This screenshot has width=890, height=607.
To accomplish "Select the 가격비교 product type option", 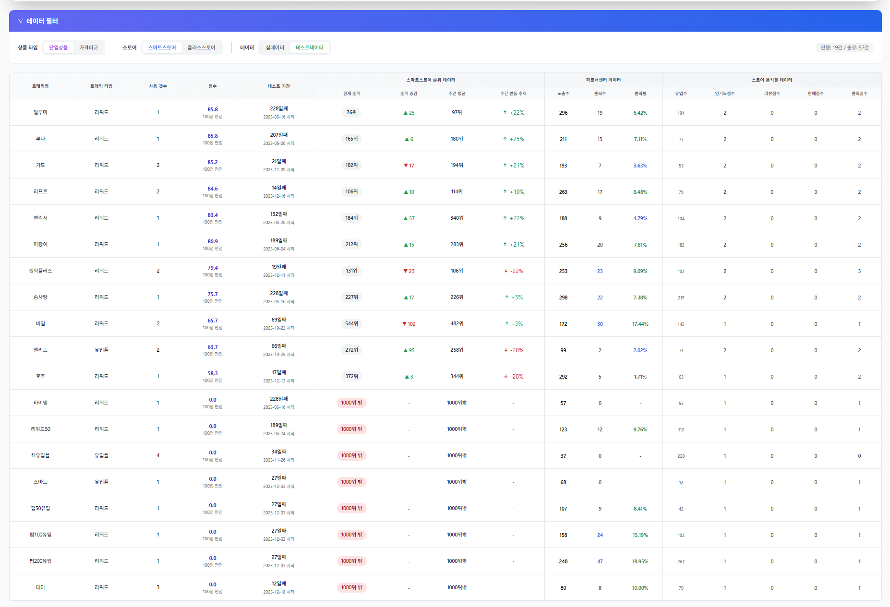I will click(89, 48).
